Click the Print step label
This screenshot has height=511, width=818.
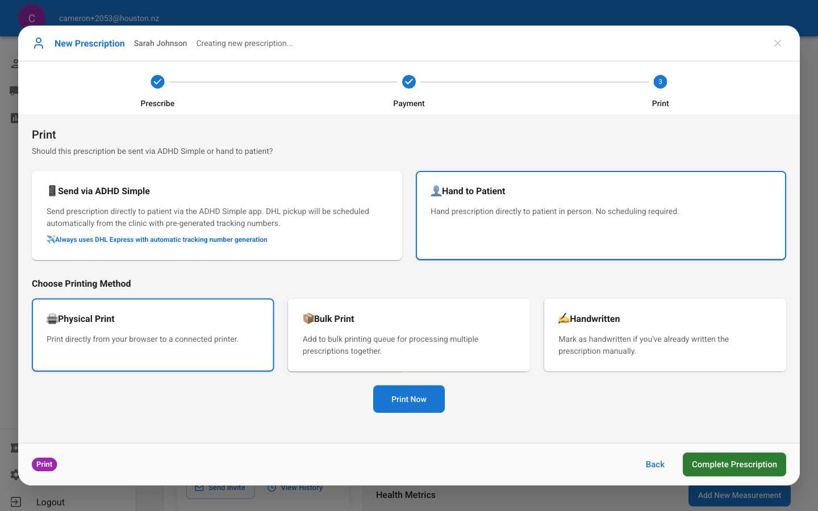tap(660, 103)
